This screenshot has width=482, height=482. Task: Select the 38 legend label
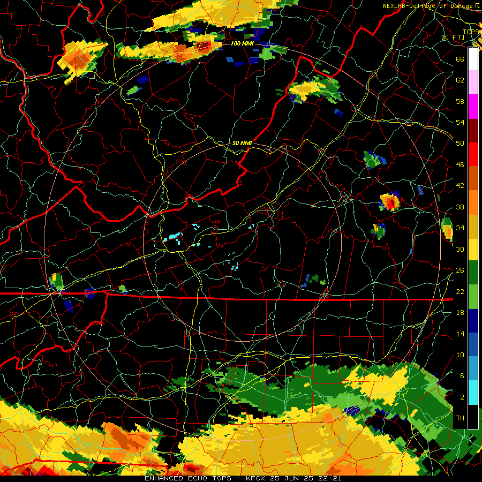[x=460, y=207]
